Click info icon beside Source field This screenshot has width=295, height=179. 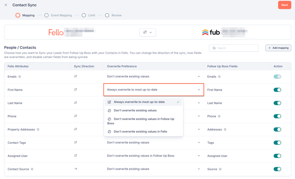coord(220,169)
